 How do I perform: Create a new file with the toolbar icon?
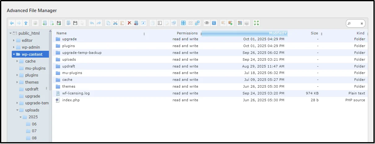click(x=52, y=23)
